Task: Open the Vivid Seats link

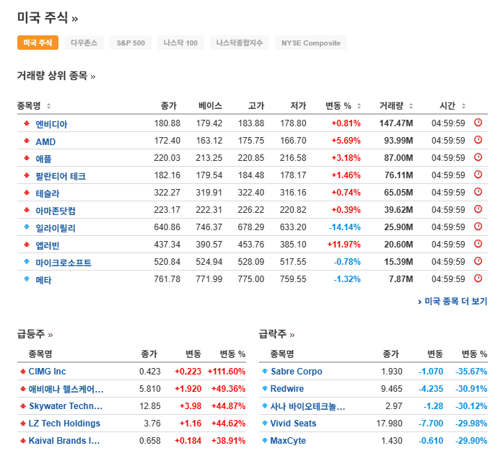Action: [x=293, y=424]
